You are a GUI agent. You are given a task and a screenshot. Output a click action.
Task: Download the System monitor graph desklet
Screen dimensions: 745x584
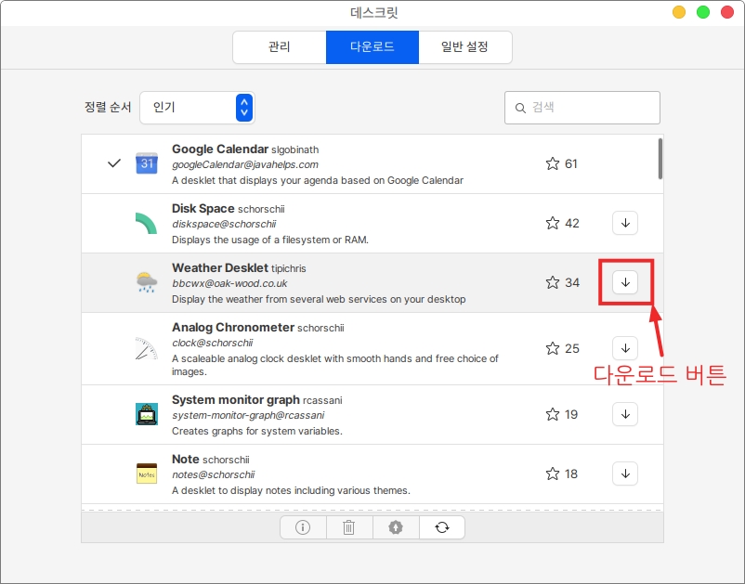(625, 414)
